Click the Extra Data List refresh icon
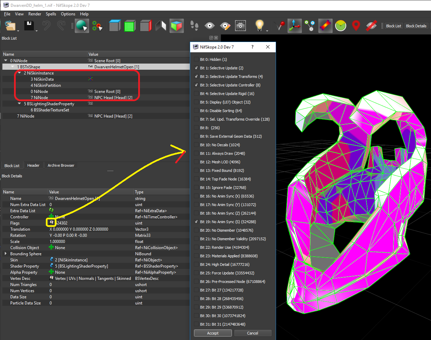 51,210
